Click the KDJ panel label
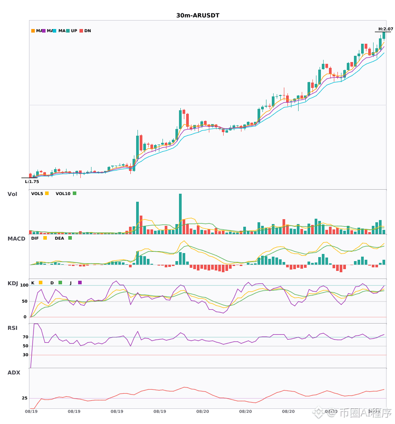395x424 pixels. (12, 283)
